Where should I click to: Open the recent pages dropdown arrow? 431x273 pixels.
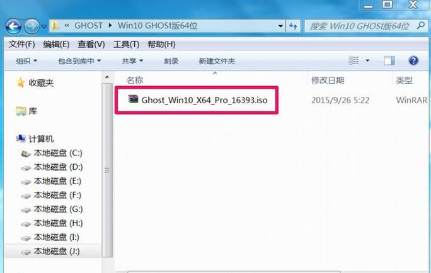point(44,27)
